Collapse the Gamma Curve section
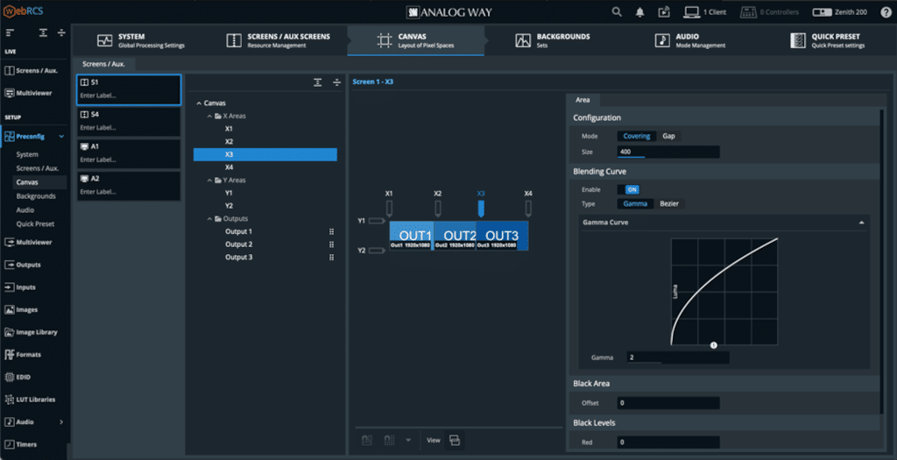 point(861,223)
